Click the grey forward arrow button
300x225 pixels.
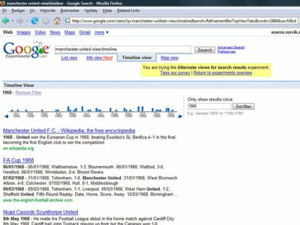[20, 21]
